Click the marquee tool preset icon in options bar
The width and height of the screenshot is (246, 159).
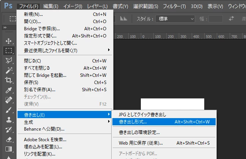13,19
